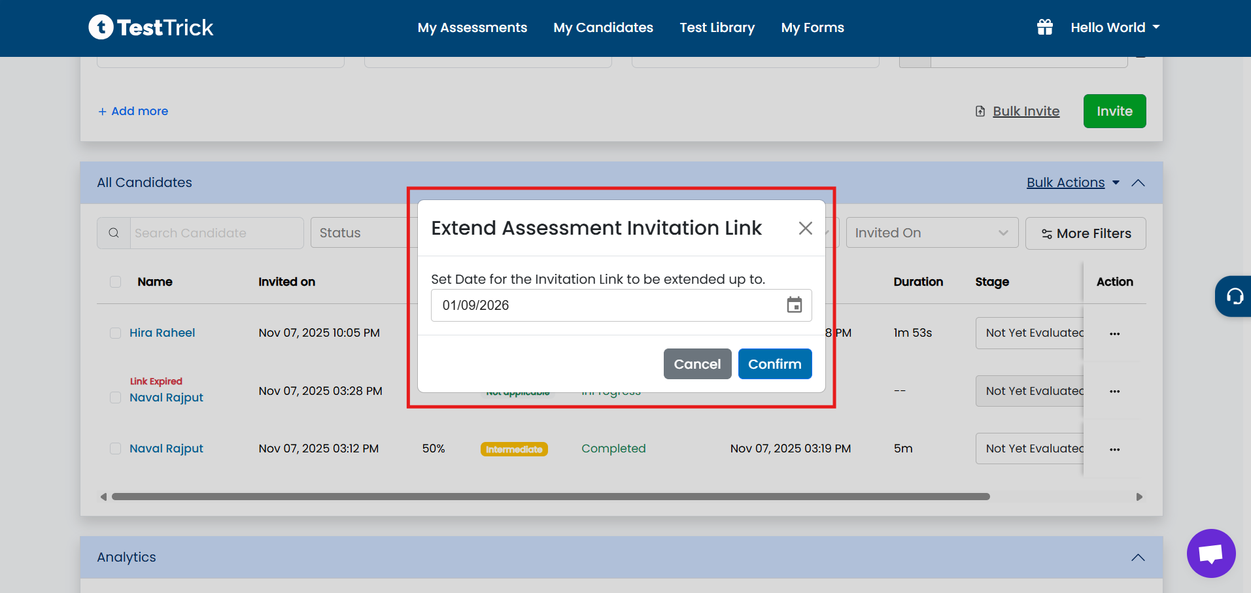
Task: Close the Extend Assessment Invitation Link dialog
Action: [806, 228]
